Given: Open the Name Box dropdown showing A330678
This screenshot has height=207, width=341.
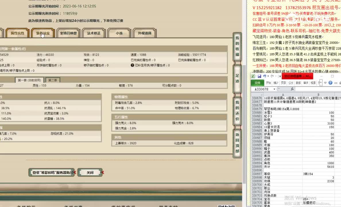Looking at the screenshot, I should (x=274, y=89).
